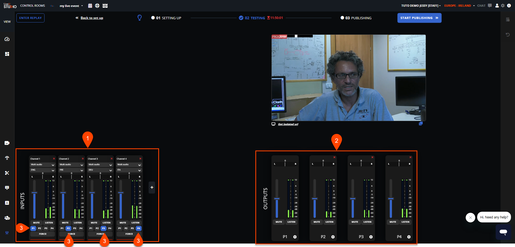Open the calendar icon in top bar
This screenshot has height=247, width=515.
pyautogui.click(x=90, y=6)
